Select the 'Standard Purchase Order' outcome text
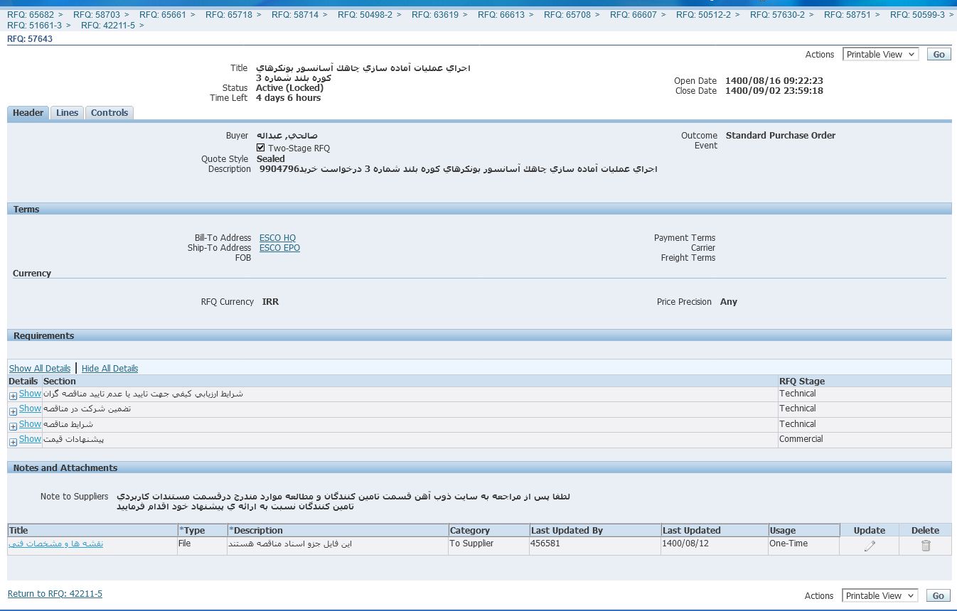Image resolution: width=957 pixels, height=611 pixels. pos(781,136)
